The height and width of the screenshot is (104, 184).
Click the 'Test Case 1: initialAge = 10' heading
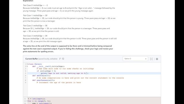35,15
